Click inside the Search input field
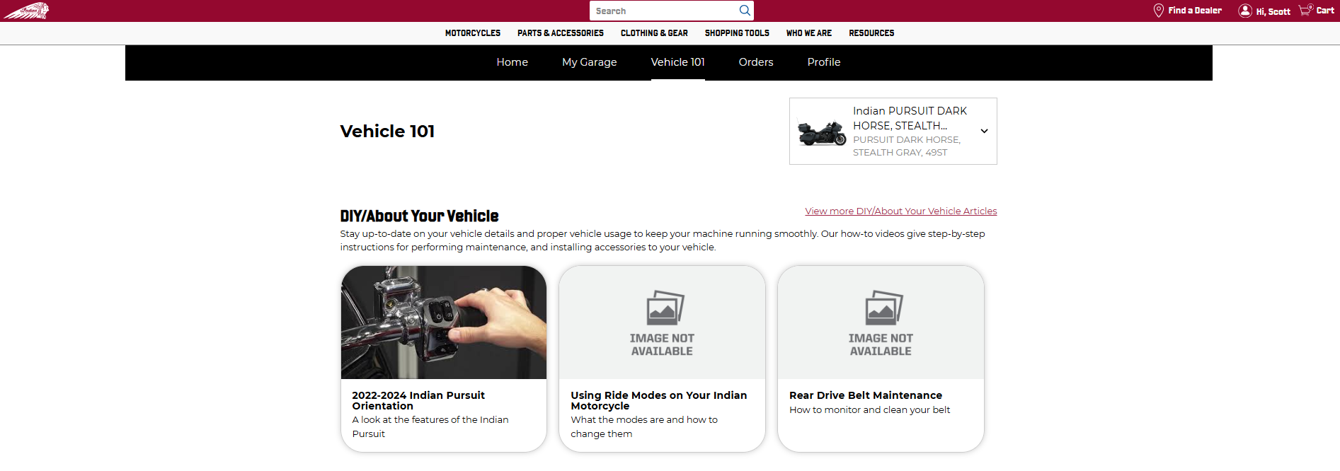Screen dimensions: 1340x471 click(662, 11)
